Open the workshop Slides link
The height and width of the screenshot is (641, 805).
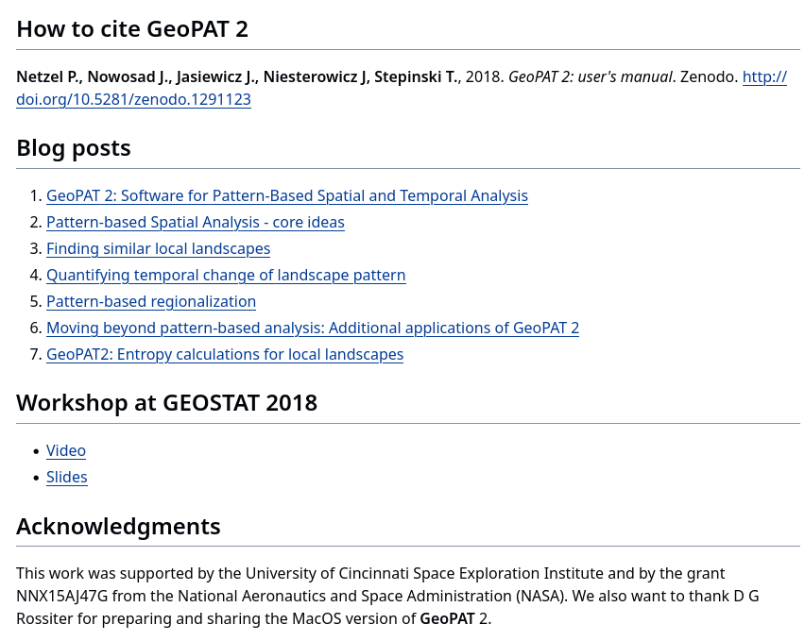click(67, 477)
